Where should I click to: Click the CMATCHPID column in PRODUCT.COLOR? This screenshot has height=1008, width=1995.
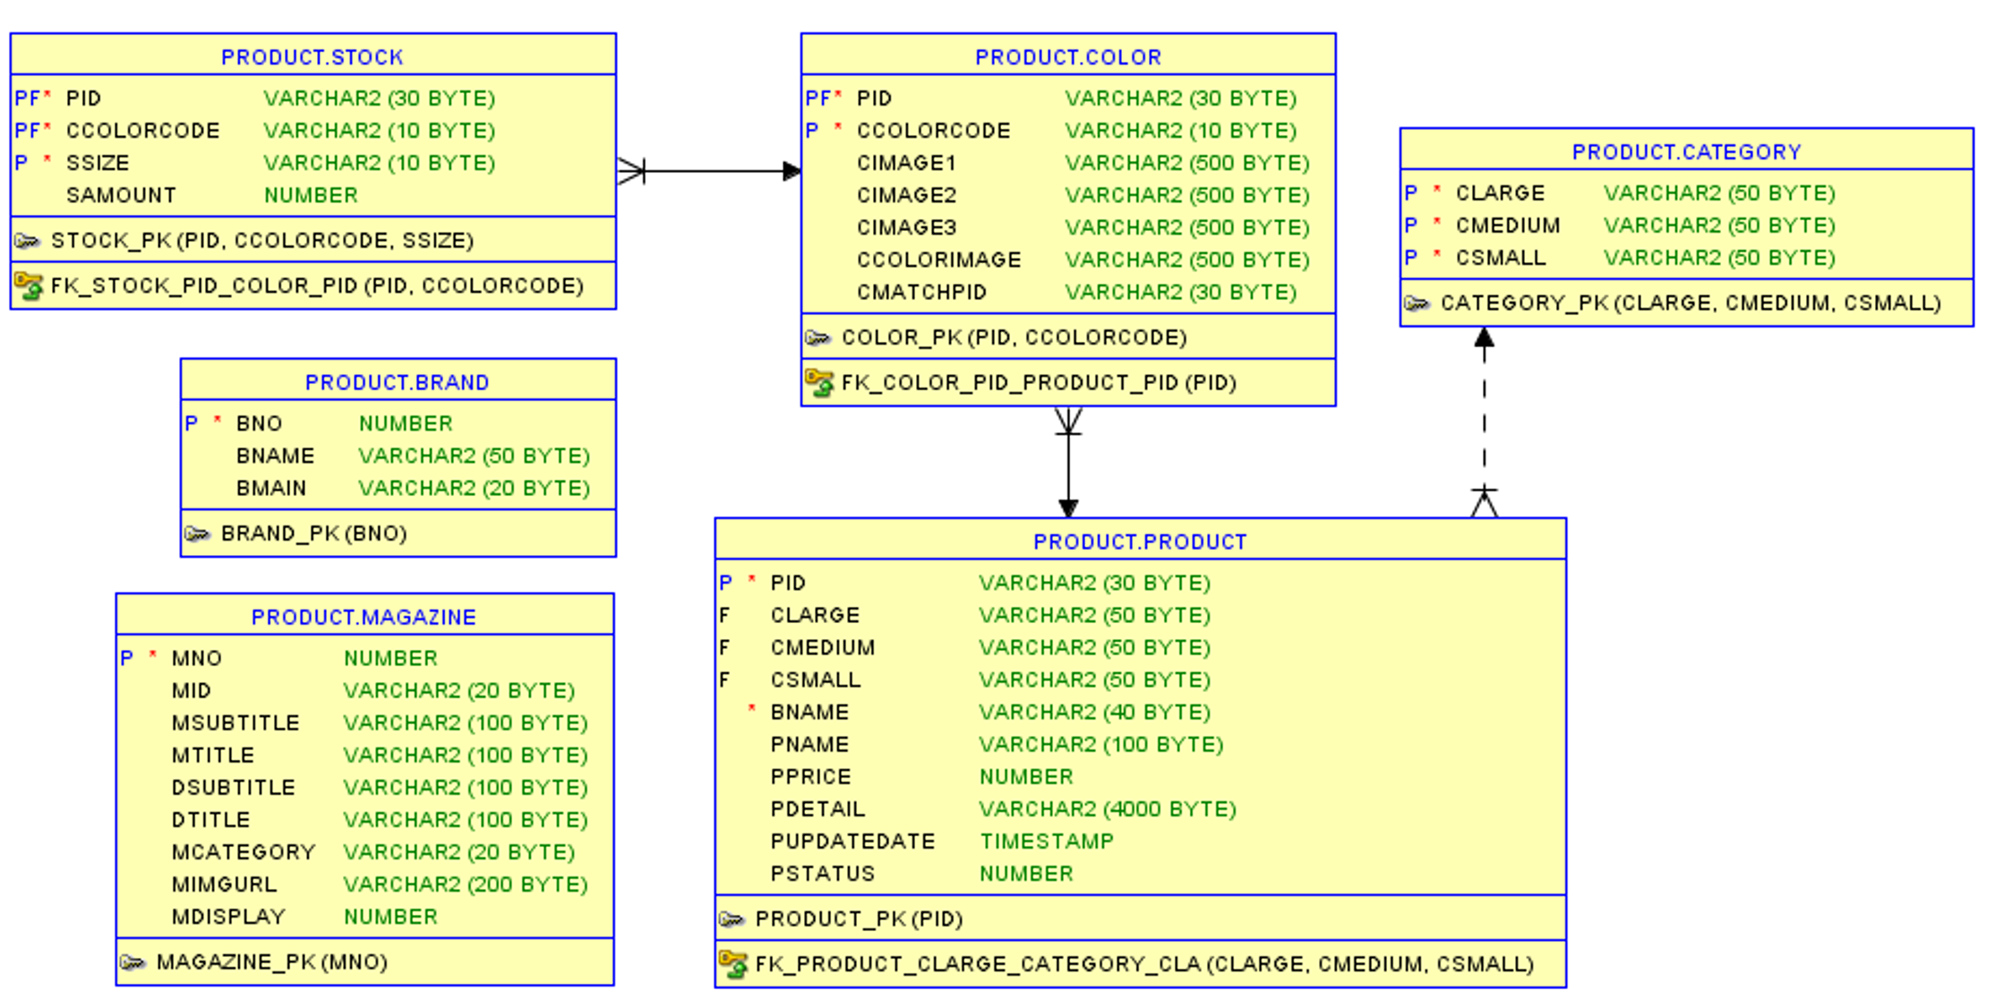[921, 292]
